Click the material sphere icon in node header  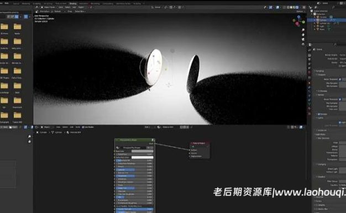click(x=159, y=127)
